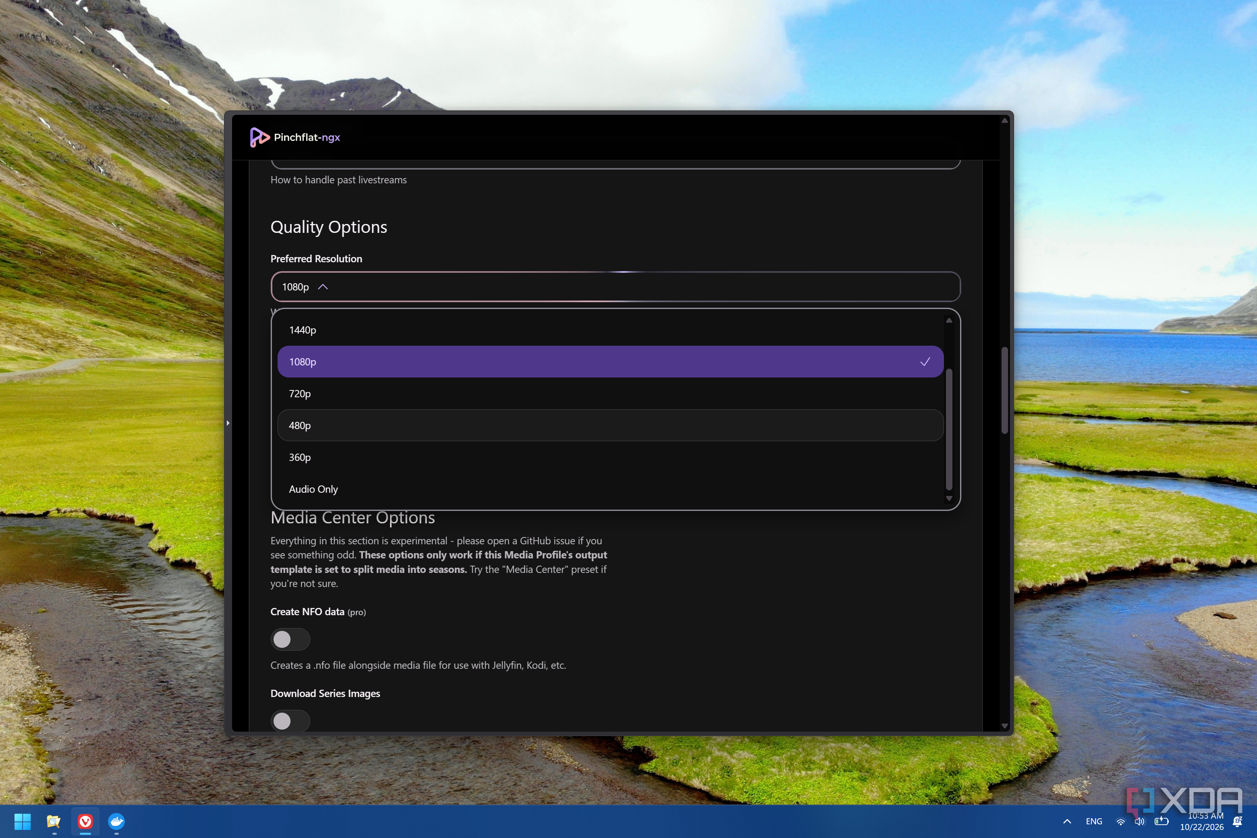
Task: Click the Download Series Images label
Action: click(325, 693)
